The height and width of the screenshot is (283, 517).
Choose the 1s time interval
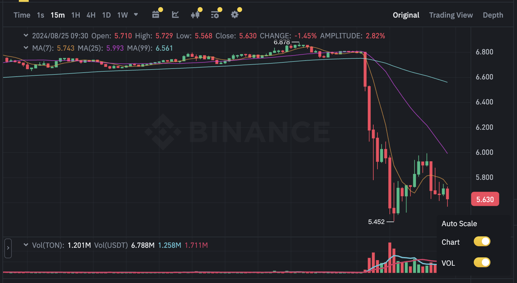40,15
